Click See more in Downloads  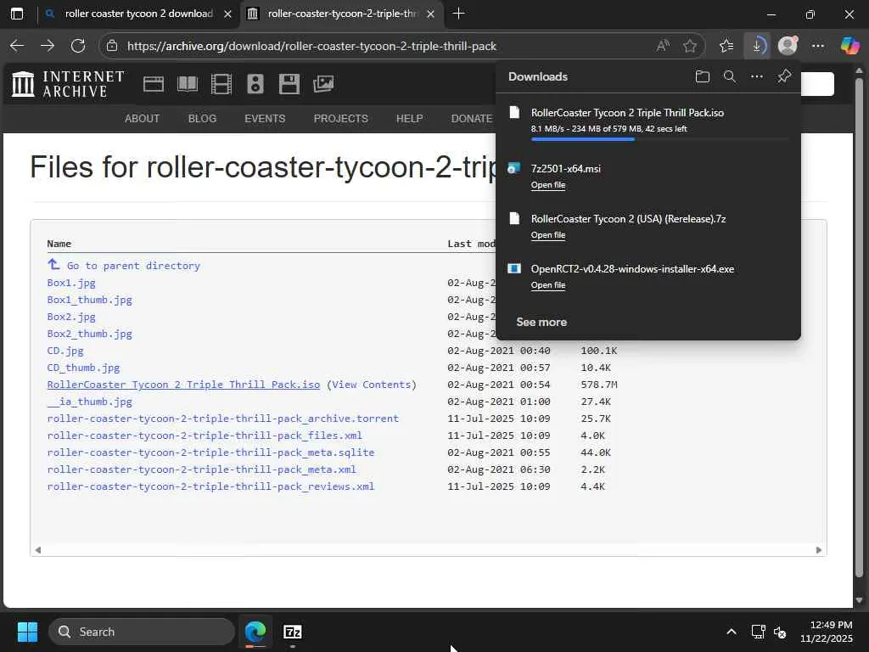click(x=541, y=322)
